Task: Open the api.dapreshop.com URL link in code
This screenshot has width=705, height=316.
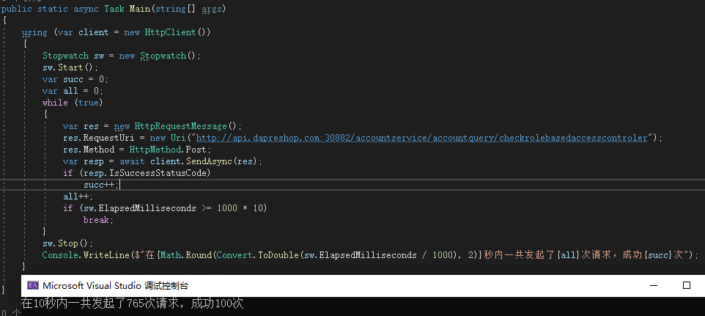Action: click(421, 138)
